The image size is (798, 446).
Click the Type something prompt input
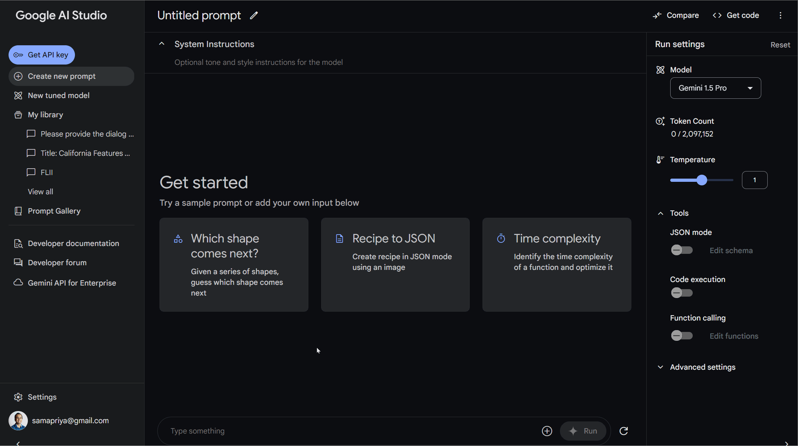click(x=353, y=431)
